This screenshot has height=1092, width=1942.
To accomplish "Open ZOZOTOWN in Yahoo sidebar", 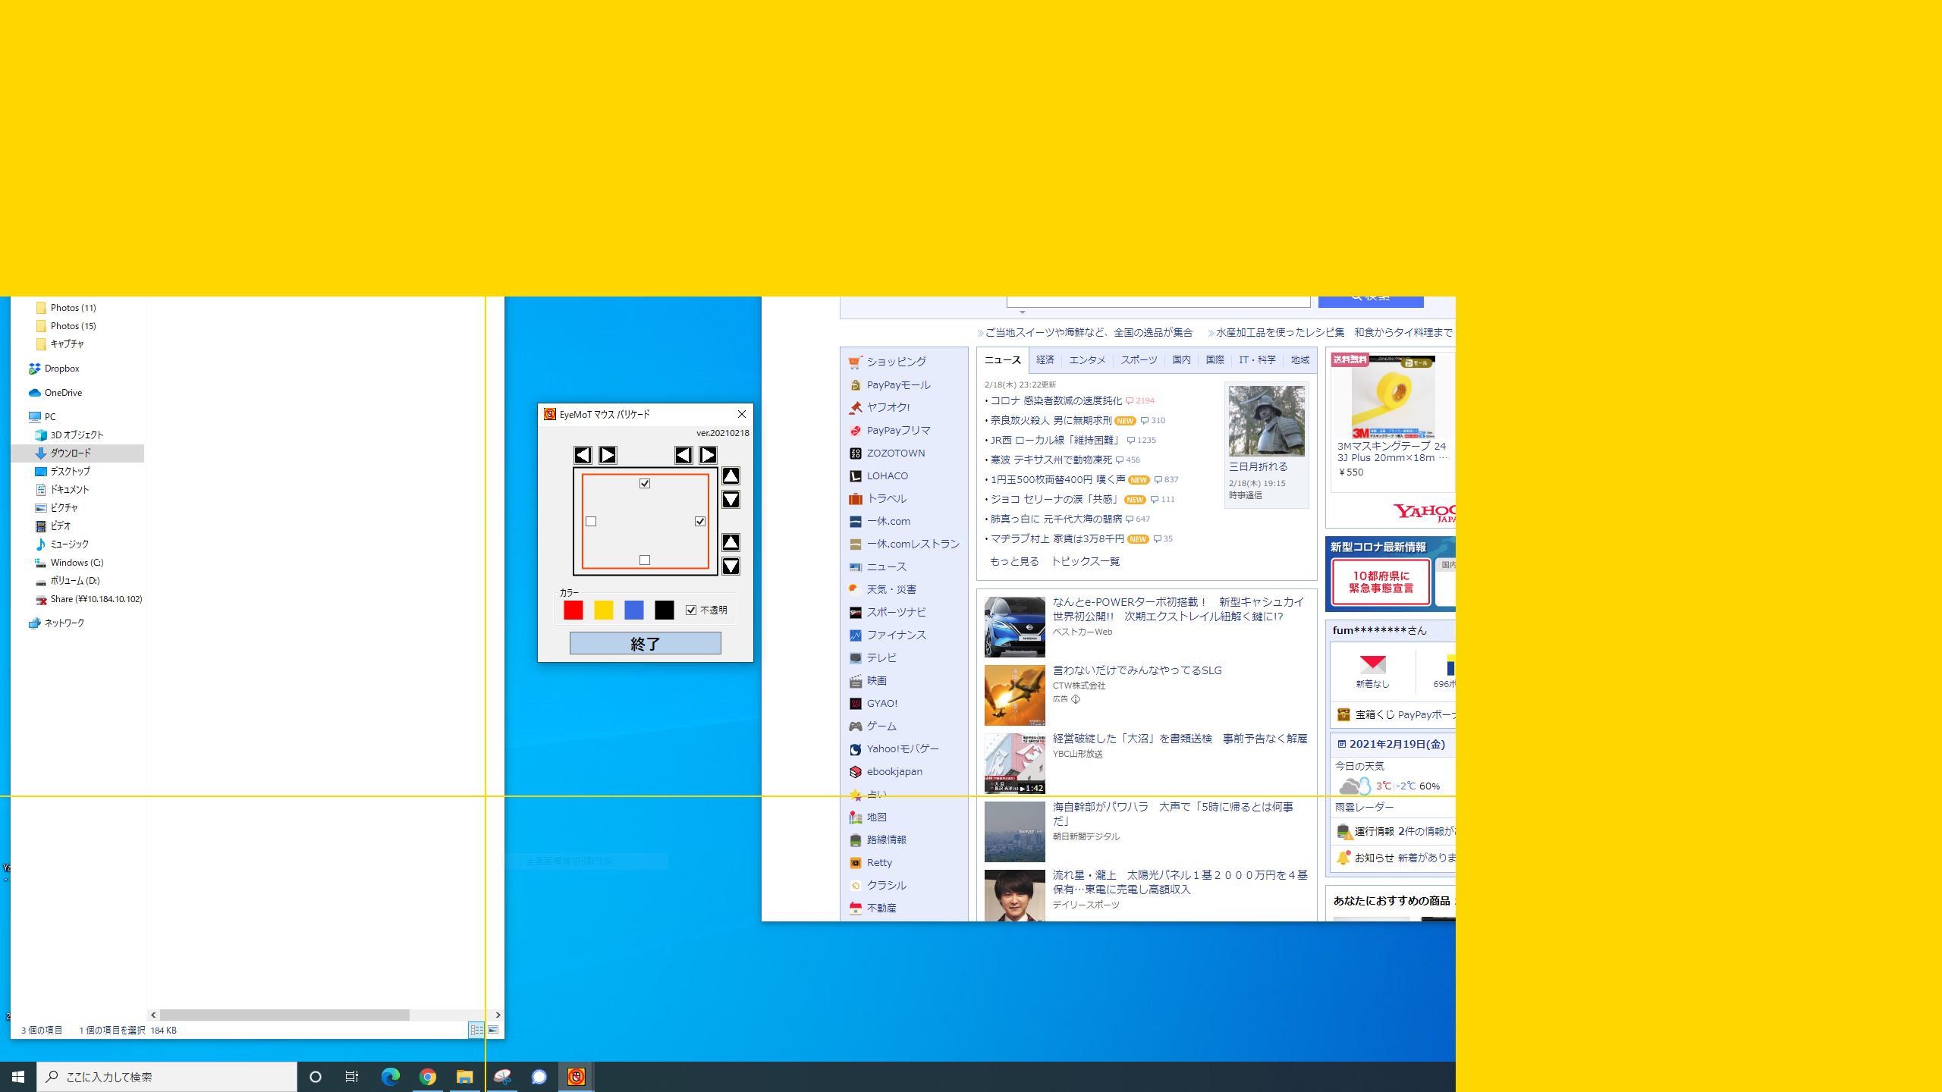I will coord(895,453).
